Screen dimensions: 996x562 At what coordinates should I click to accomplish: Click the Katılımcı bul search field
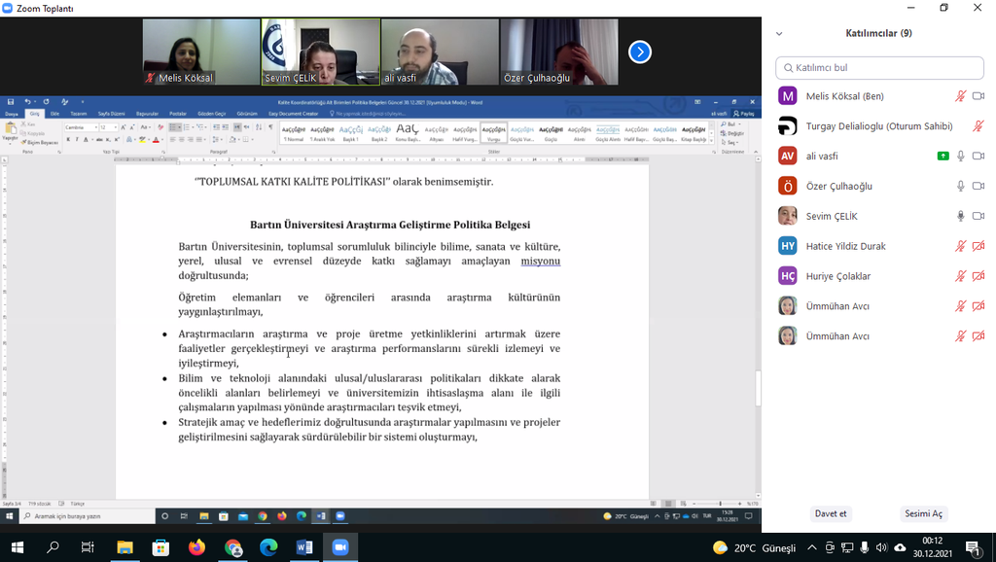(x=879, y=68)
